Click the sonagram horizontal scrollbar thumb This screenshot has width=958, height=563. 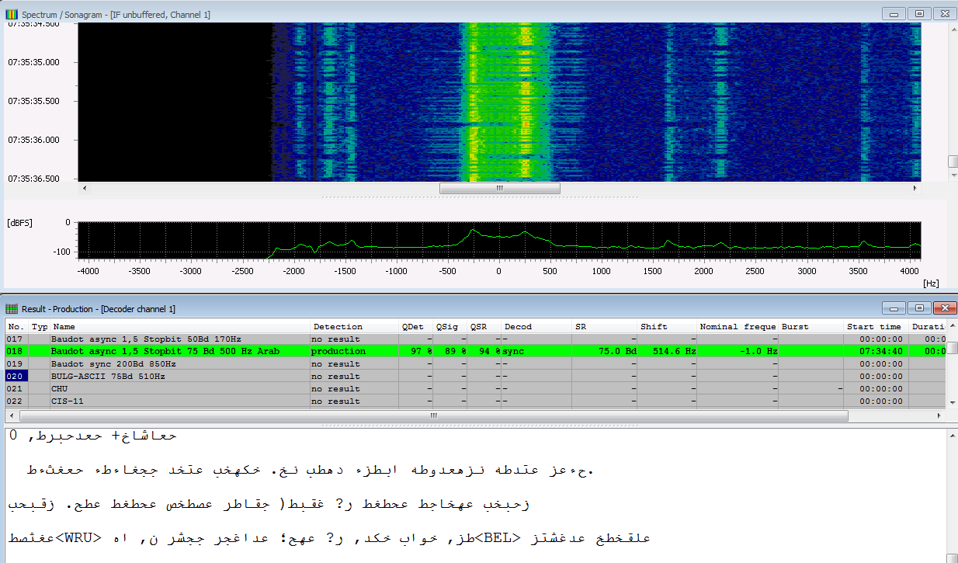pyautogui.click(x=499, y=188)
